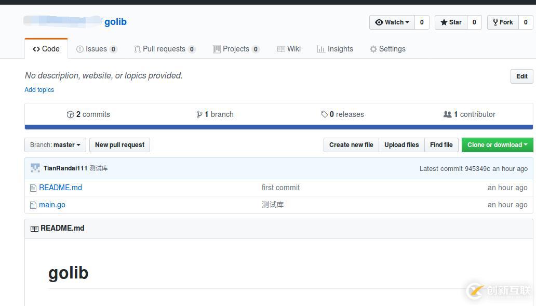Viewport: 536px width, 306px height.
Task: Click the eye icon on Watch button
Action: [x=379, y=22]
